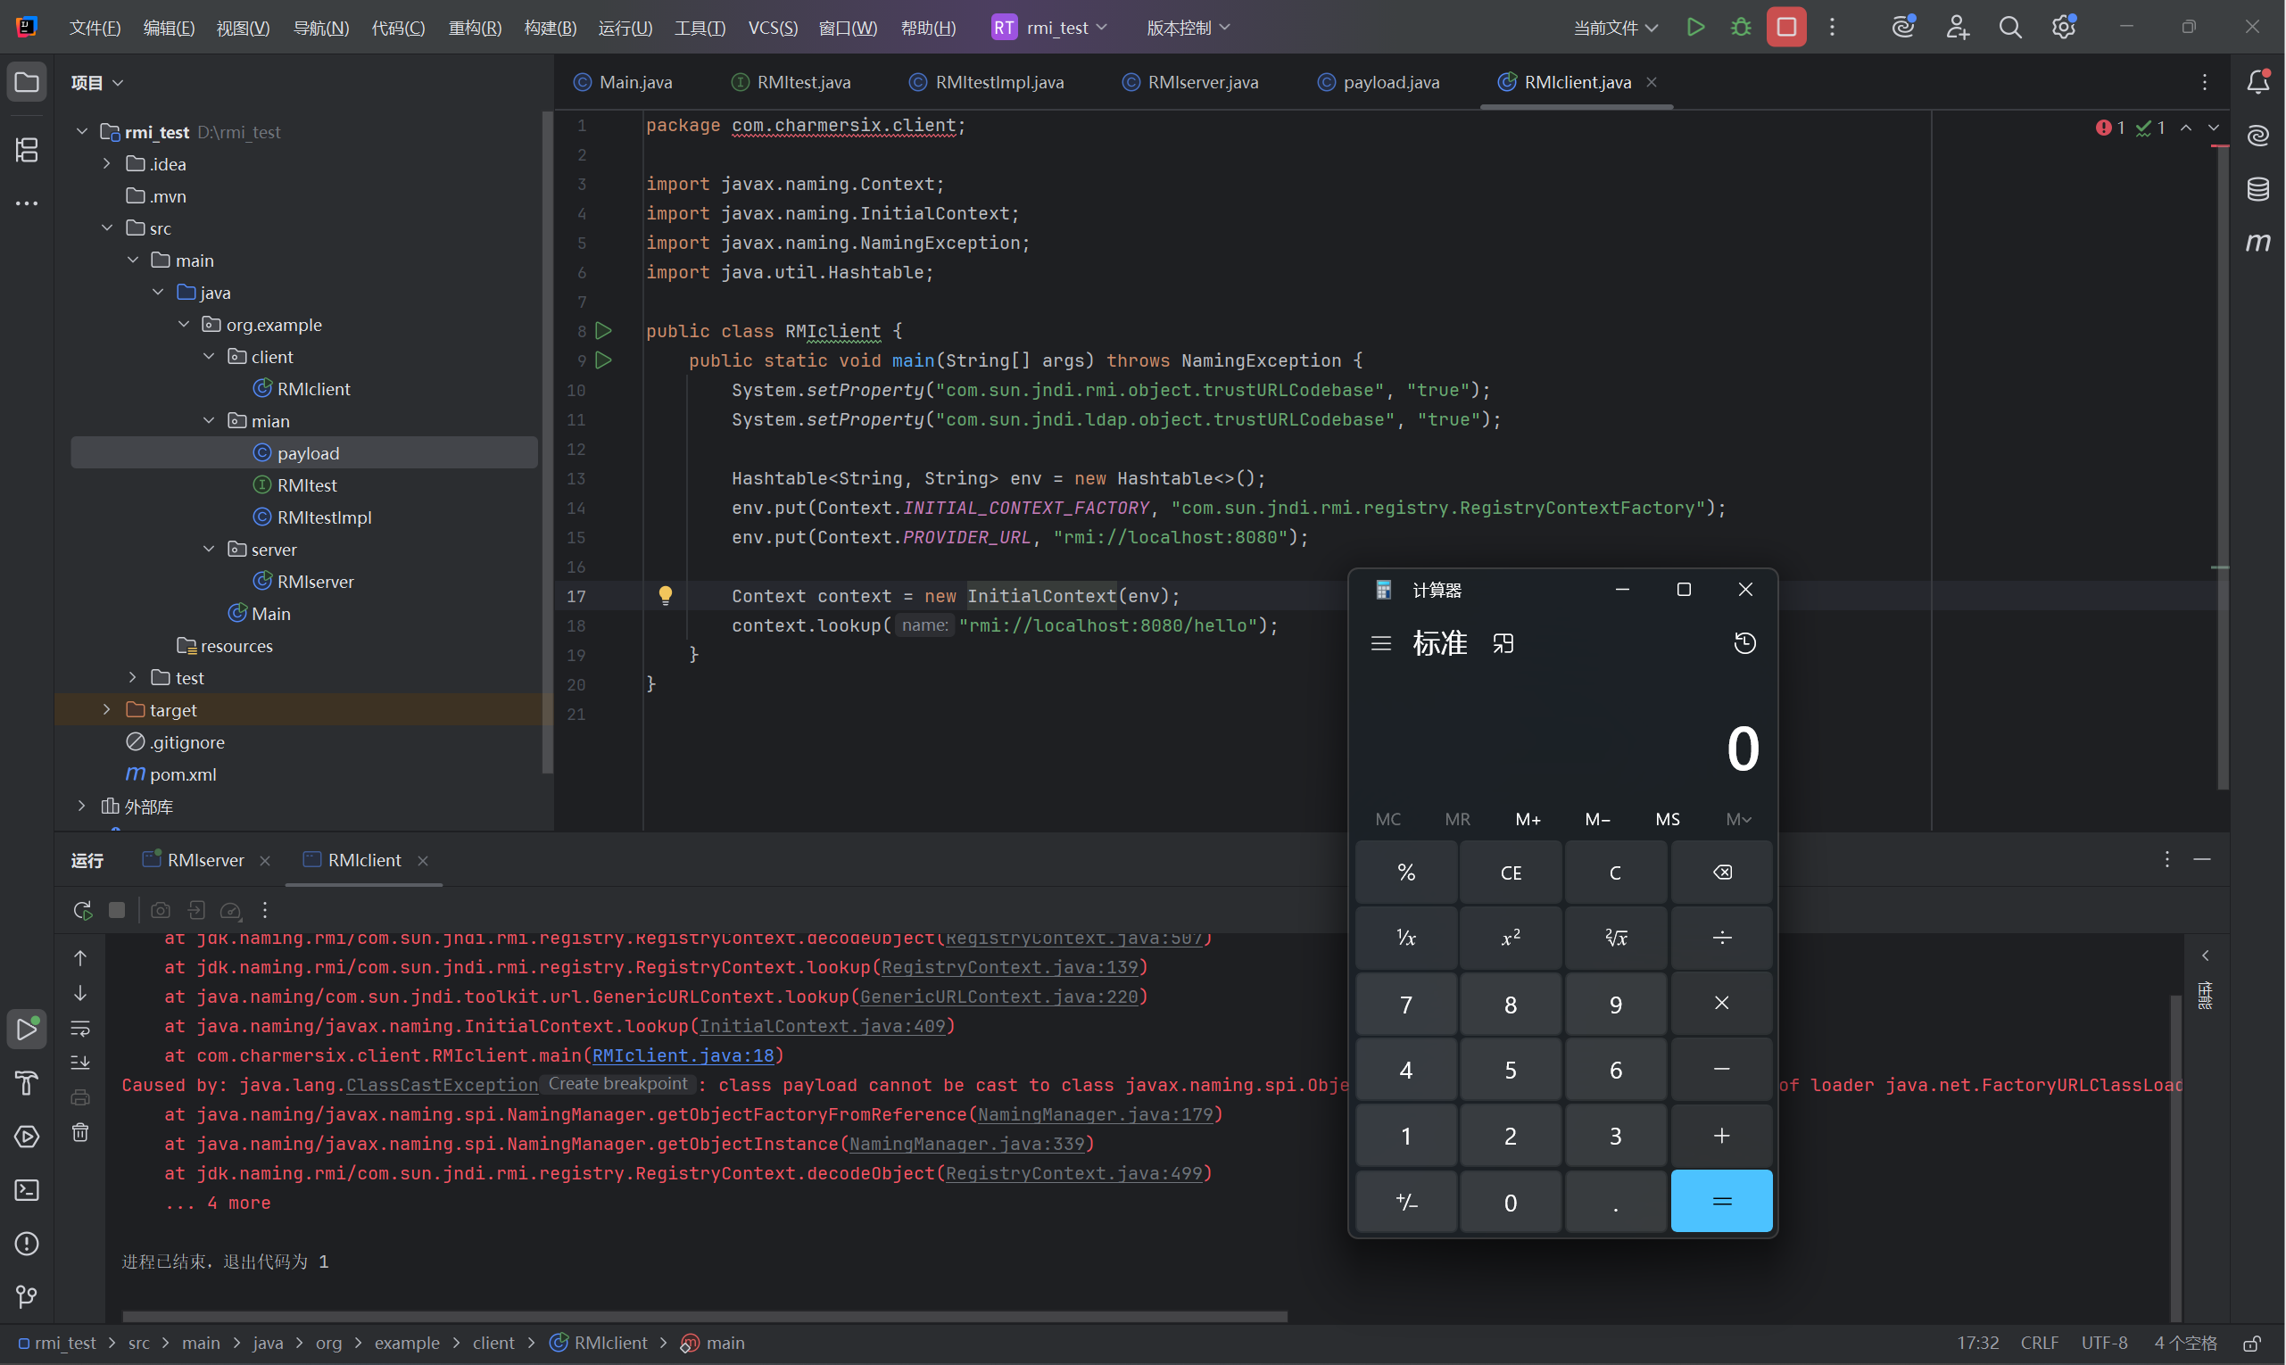Open the Database tool window icon

[x=2257, y=188]
